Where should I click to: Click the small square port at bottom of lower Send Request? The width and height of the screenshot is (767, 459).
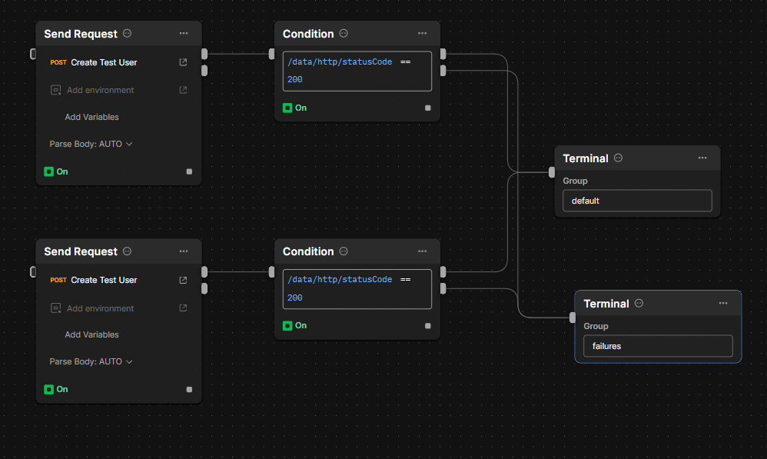click(x=189, y=389)
